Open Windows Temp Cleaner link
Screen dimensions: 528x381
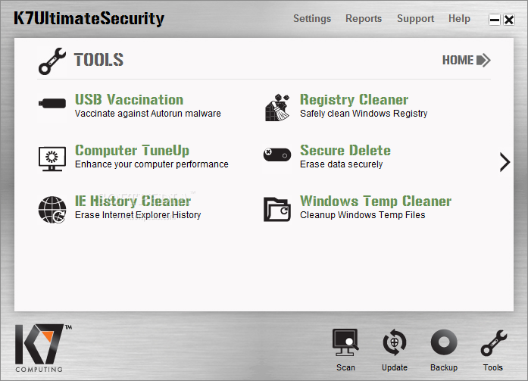(376, 201)
